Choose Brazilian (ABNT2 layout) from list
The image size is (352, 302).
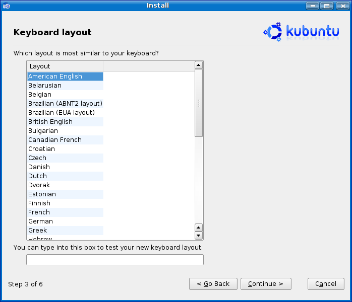65,104
